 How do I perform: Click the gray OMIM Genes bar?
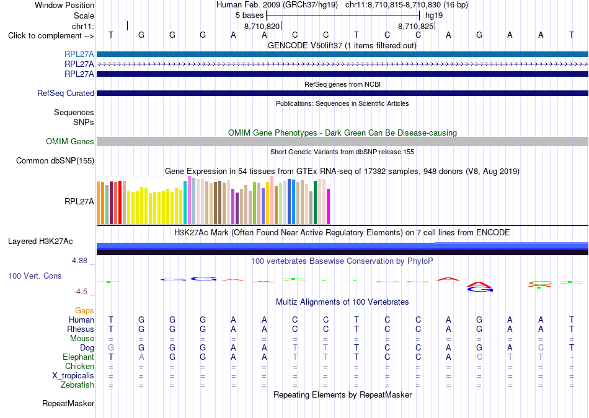click(x=342, y=141)
